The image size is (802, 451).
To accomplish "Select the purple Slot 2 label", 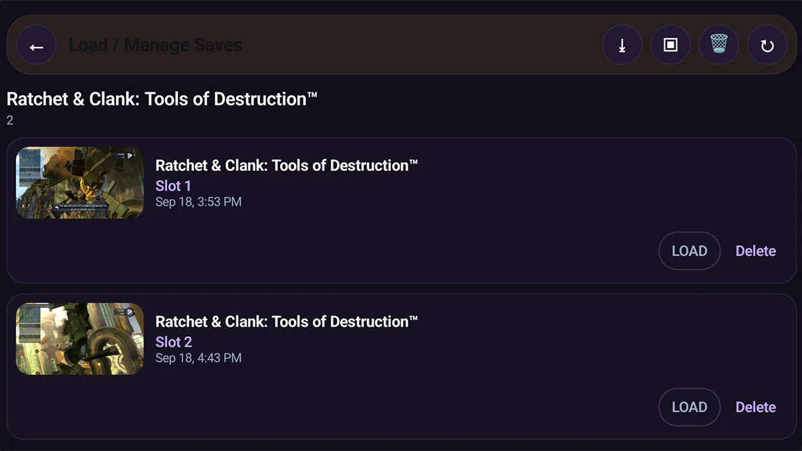I will pyautogui.click(x=174, y=342).
